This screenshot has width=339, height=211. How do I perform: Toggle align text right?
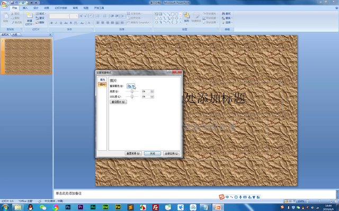pos(108,23)
